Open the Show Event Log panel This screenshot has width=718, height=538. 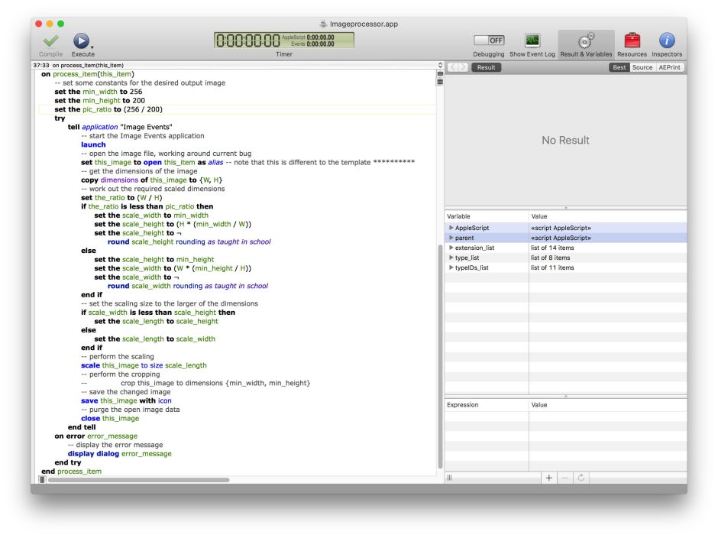click(x=532, y=41)
